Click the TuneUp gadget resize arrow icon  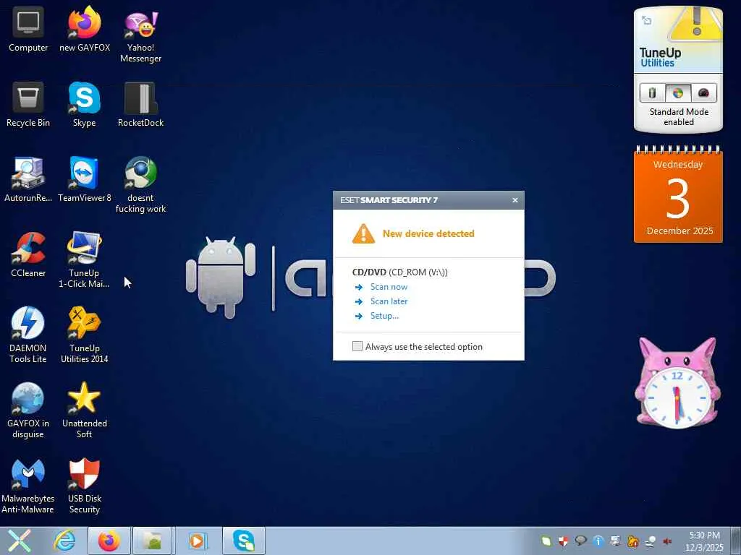tap(646, 20)
